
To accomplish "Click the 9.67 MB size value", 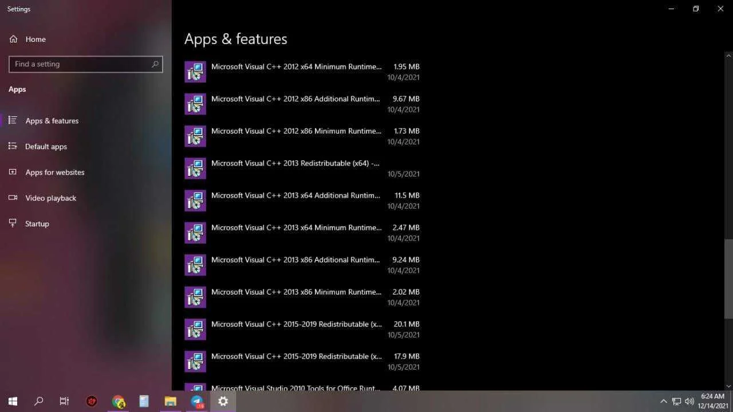I will point(406,99).
